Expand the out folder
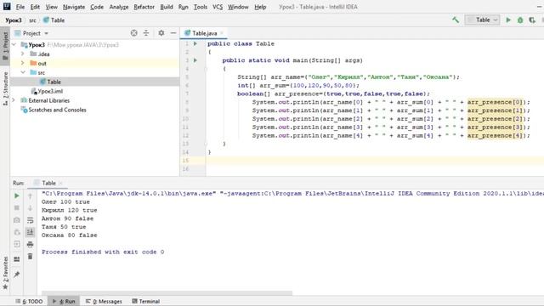The width and height of the screenshot is (544, 306). click(x=23, y=63)
